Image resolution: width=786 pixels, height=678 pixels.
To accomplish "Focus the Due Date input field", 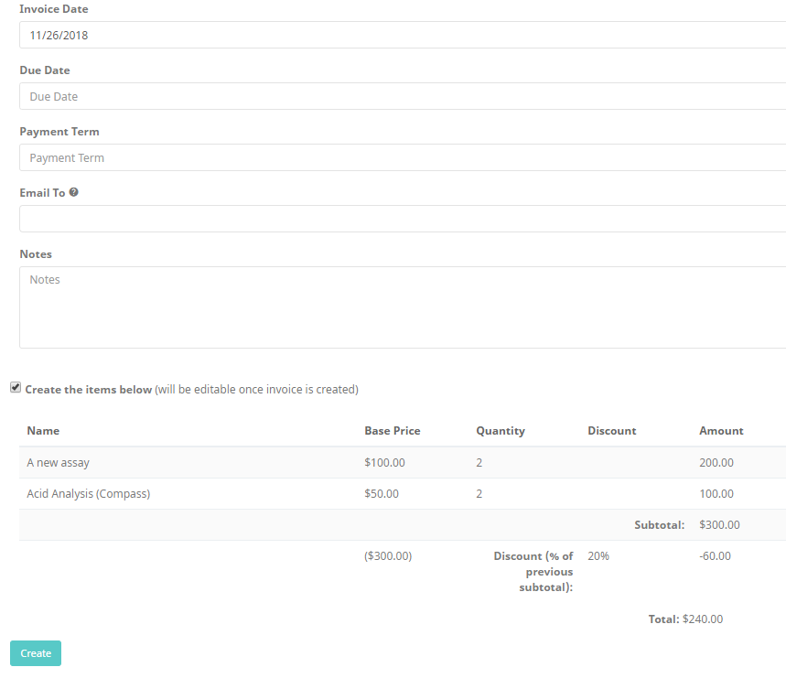I will (x=403, y=97).
